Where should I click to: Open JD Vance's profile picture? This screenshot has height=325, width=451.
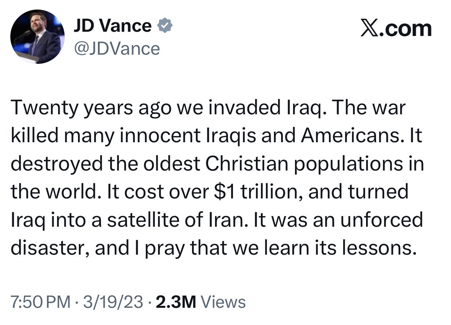coord(37,37)
